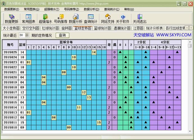This screenshot has height=140, width=194.
Task: Launch the 超强缩水 tool
Action: click(x=45, y=19)
